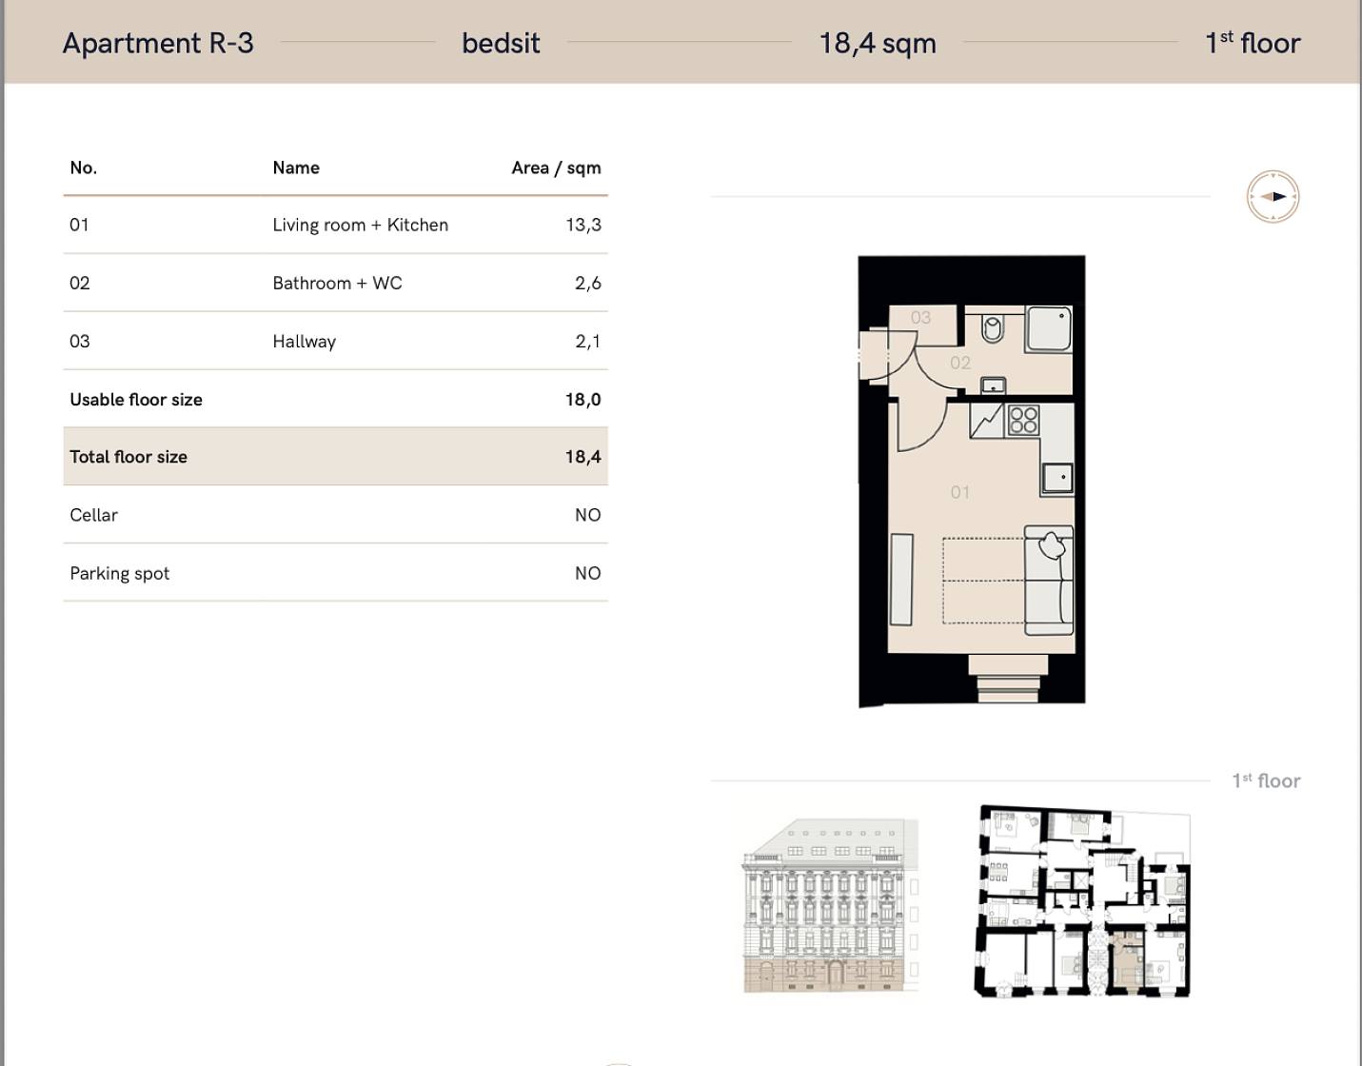
Task: Select the sofa in the living room
Action: [x=1049, y=581]
